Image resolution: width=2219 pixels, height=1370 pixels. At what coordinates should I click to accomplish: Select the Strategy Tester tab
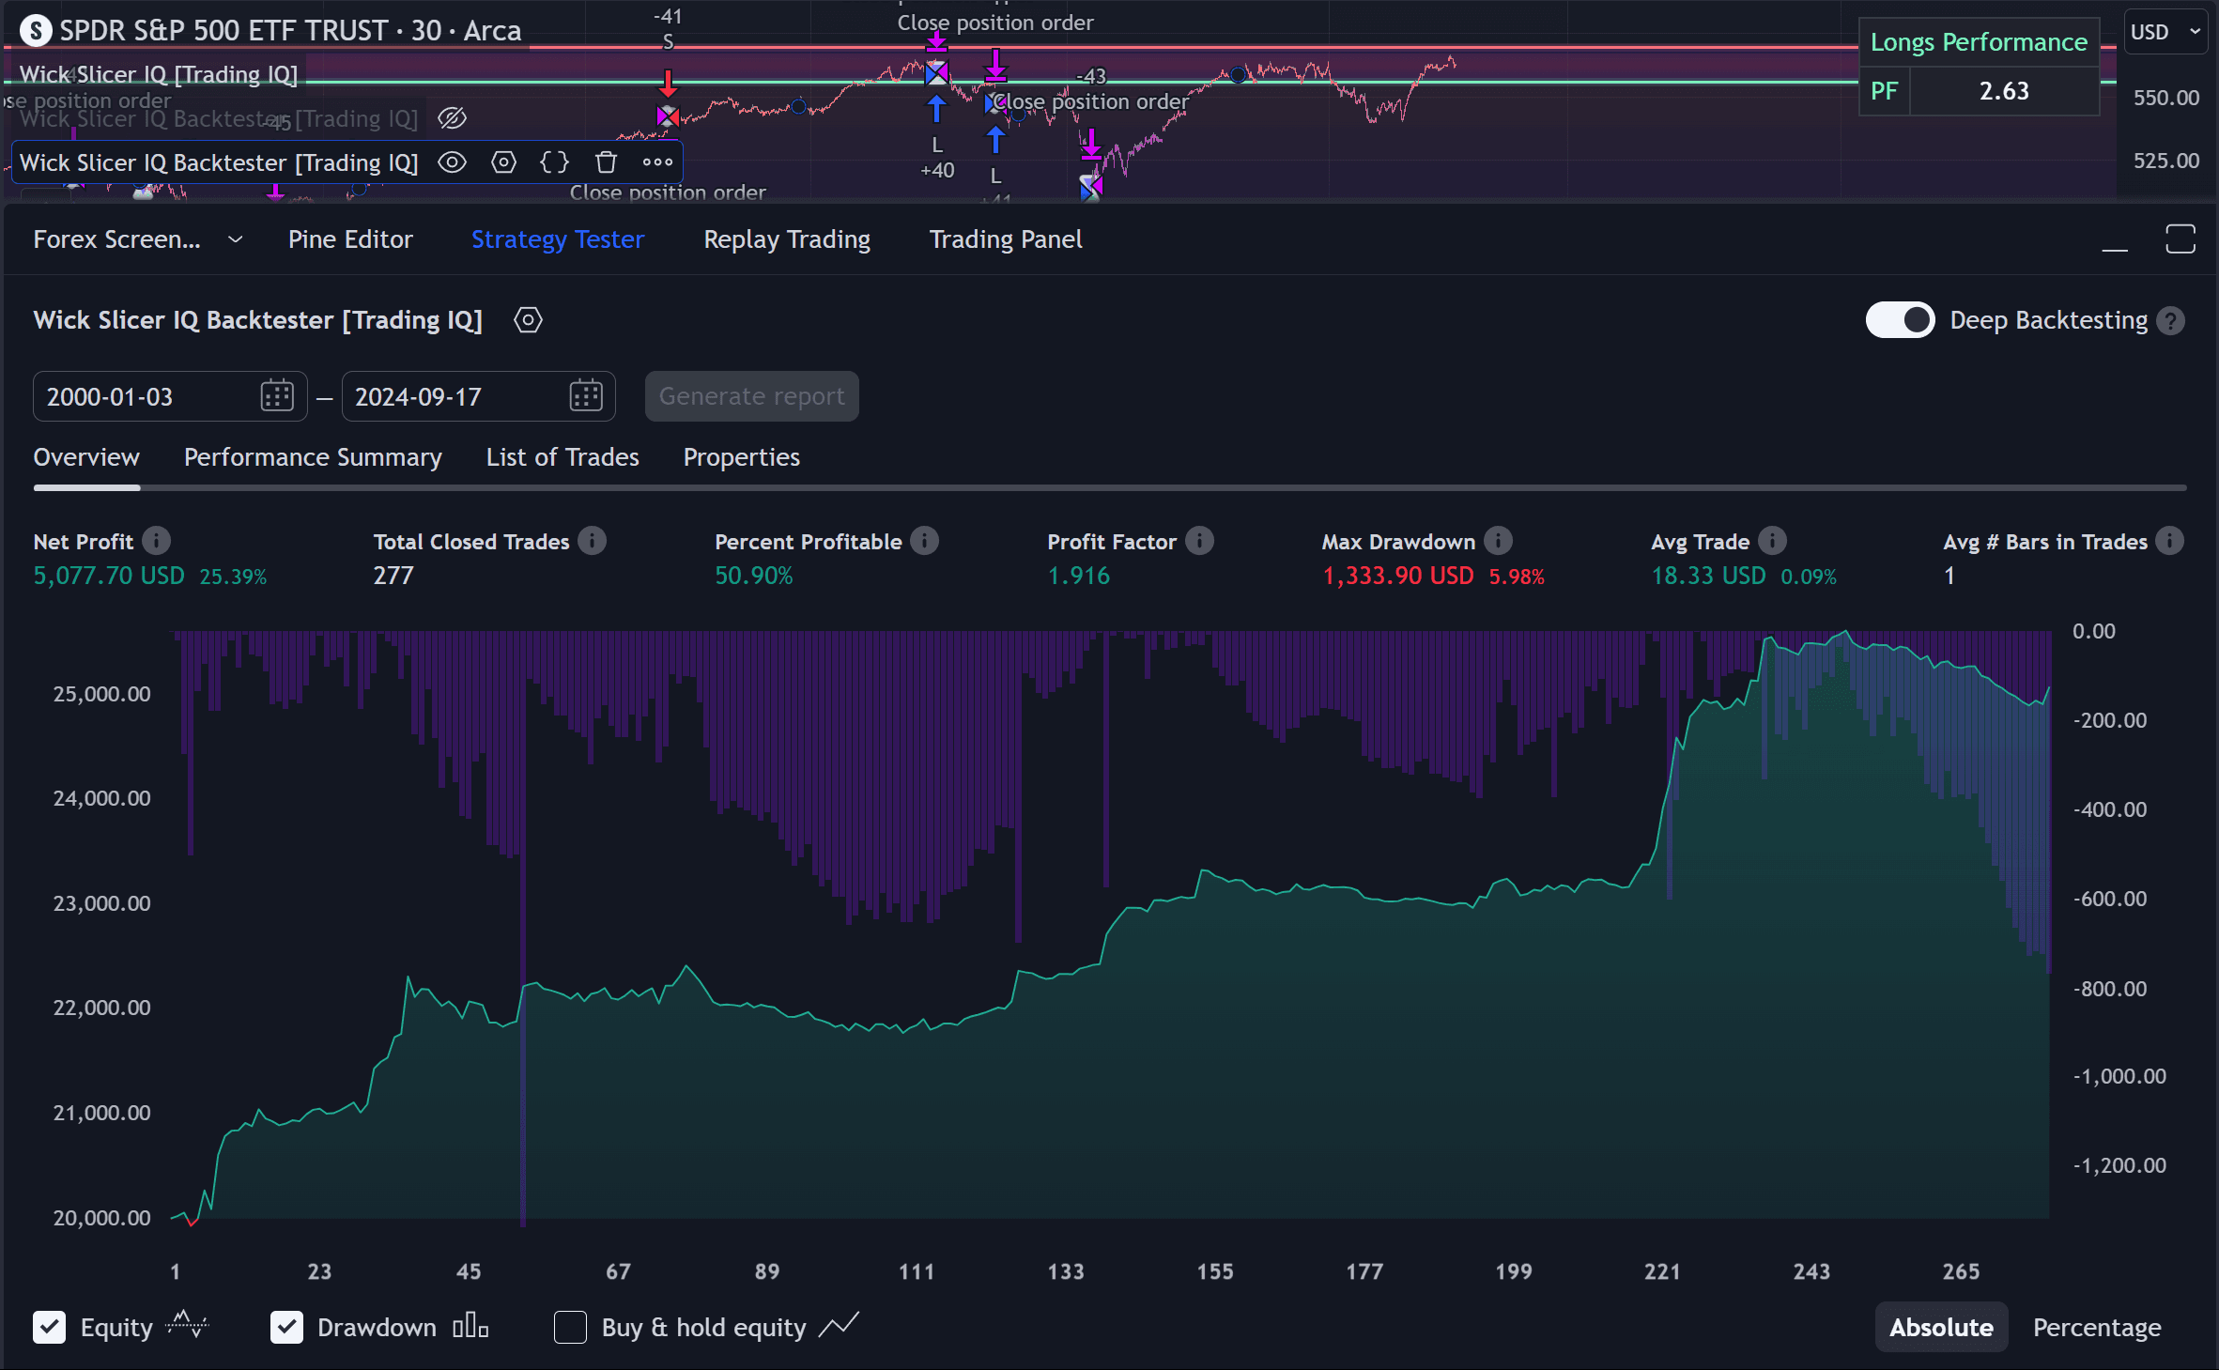coord(558,239)
